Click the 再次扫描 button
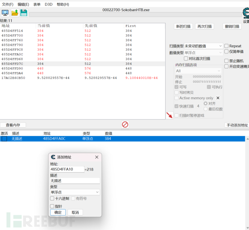 click(x=204, y=26)
